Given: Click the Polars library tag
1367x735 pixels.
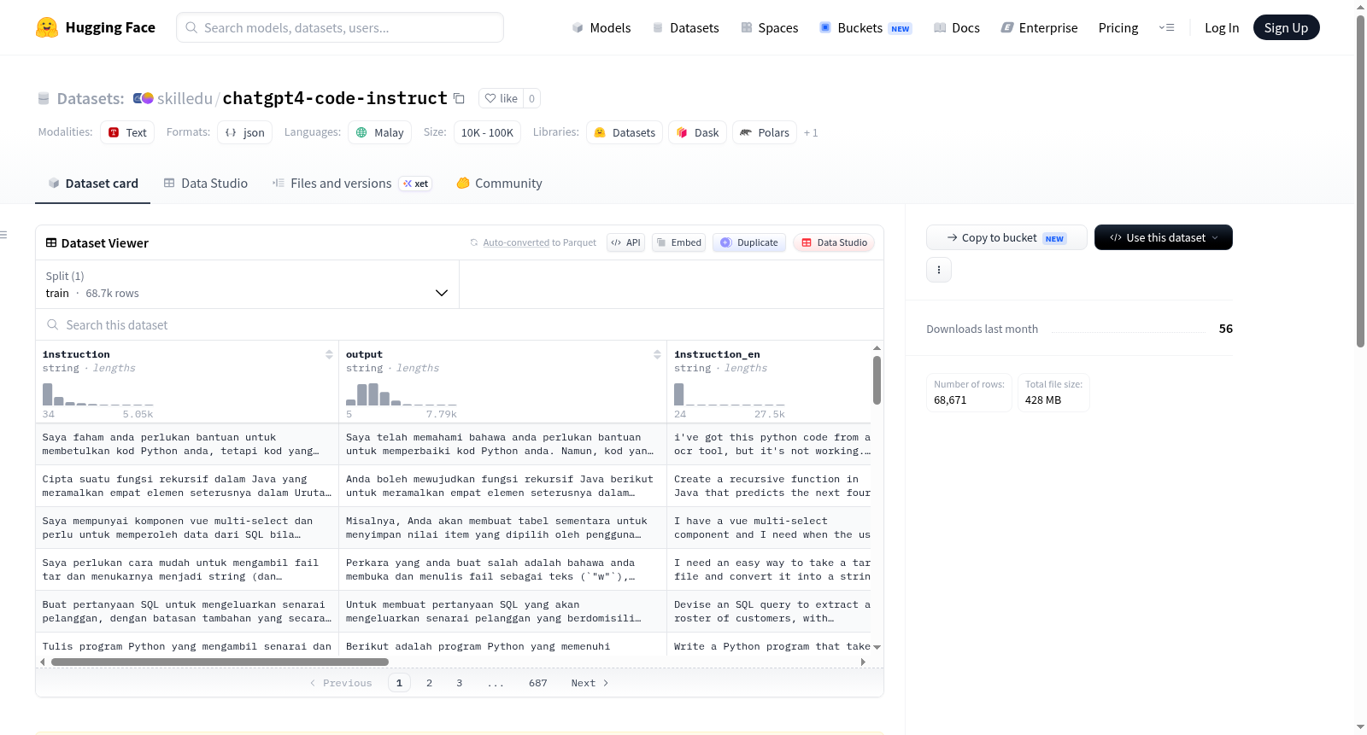Looking at the screenshot, I should (765, 132).
